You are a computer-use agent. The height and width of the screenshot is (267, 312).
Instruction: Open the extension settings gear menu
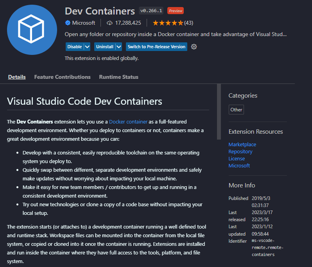tap(194, 47)
